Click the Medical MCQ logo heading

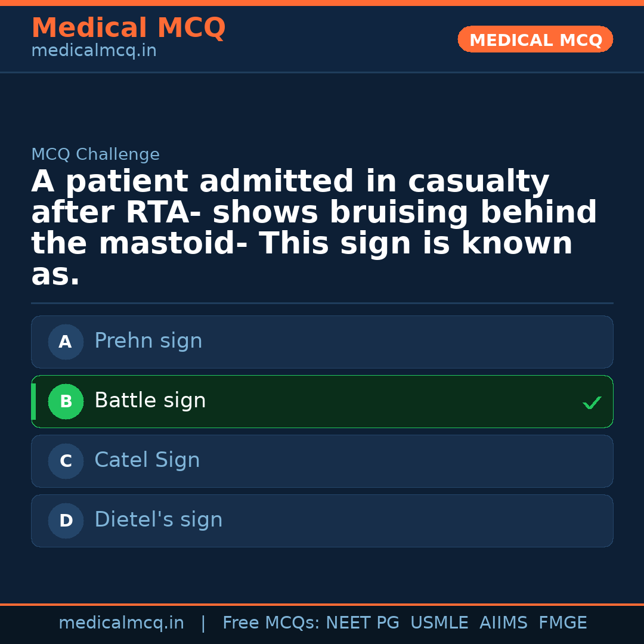click(x=128, y=28)
